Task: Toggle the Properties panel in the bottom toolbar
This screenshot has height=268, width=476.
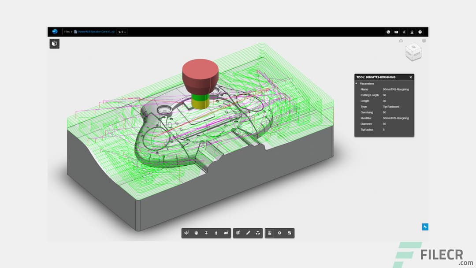Action: point(270,233)
